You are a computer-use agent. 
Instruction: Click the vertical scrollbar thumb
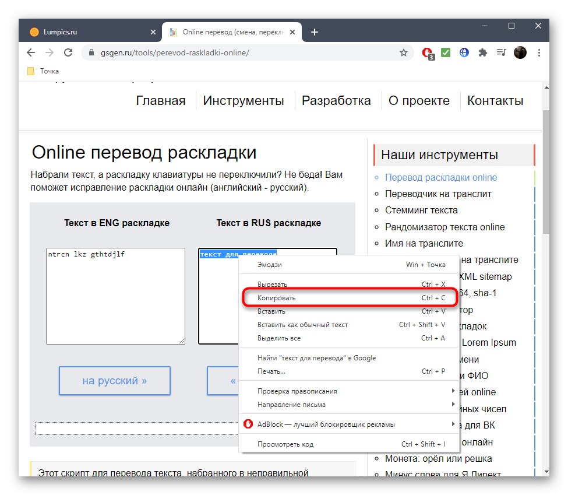click(546, 171)
